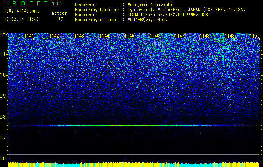Click the A504HB(yagi 4el) antenna text
This screenshot has height=167, width=263.
coord(148,20)
